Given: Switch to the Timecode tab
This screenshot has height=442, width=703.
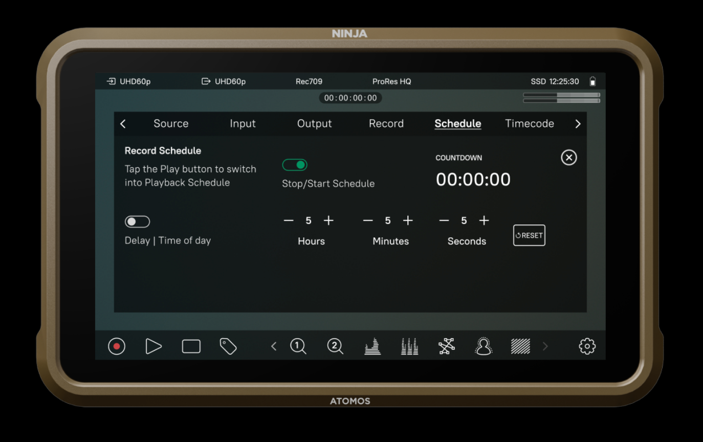Looking at the screenshot, I should click(x=530, y=123).
